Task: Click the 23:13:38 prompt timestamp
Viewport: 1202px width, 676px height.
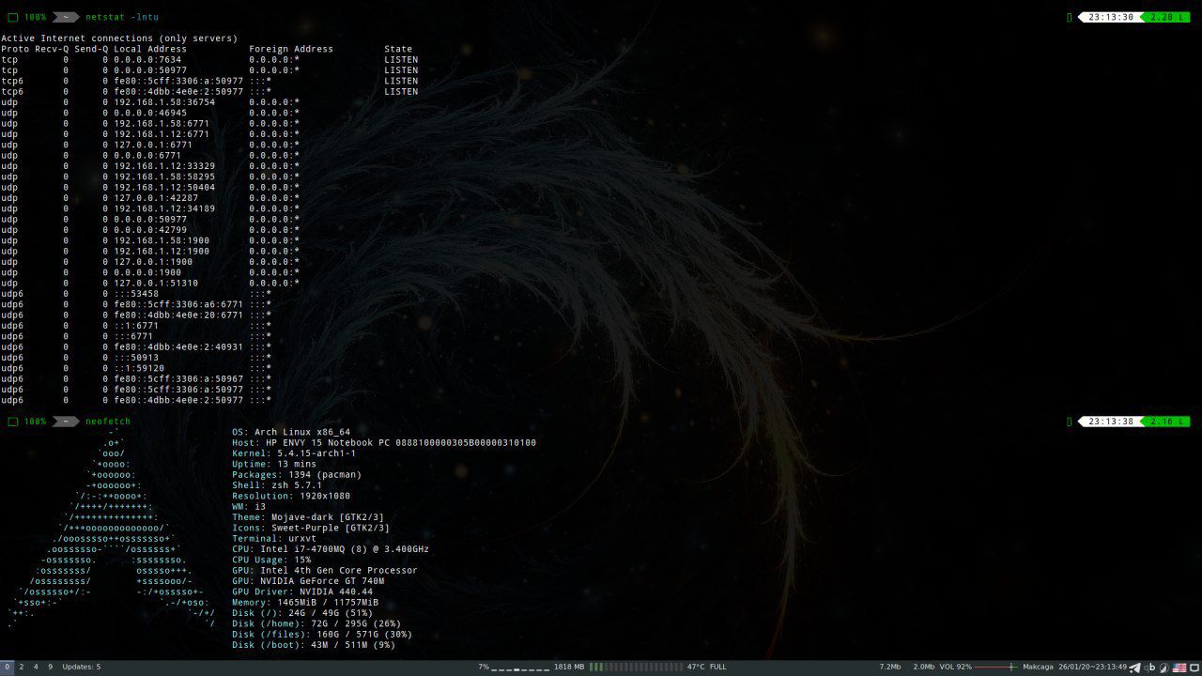Action: tap(1111, 422)
